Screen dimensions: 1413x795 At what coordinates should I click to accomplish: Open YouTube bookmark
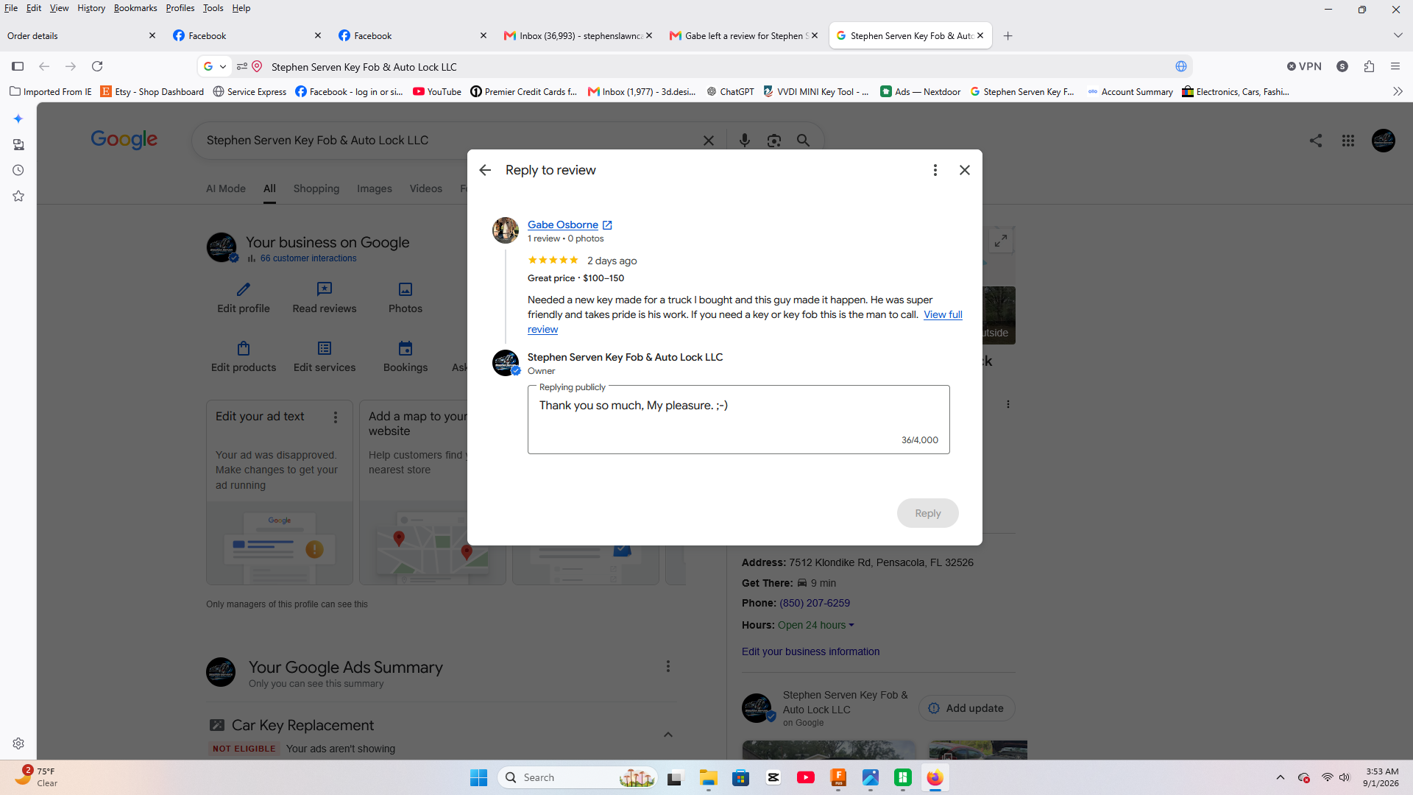(x=437, y=92)
